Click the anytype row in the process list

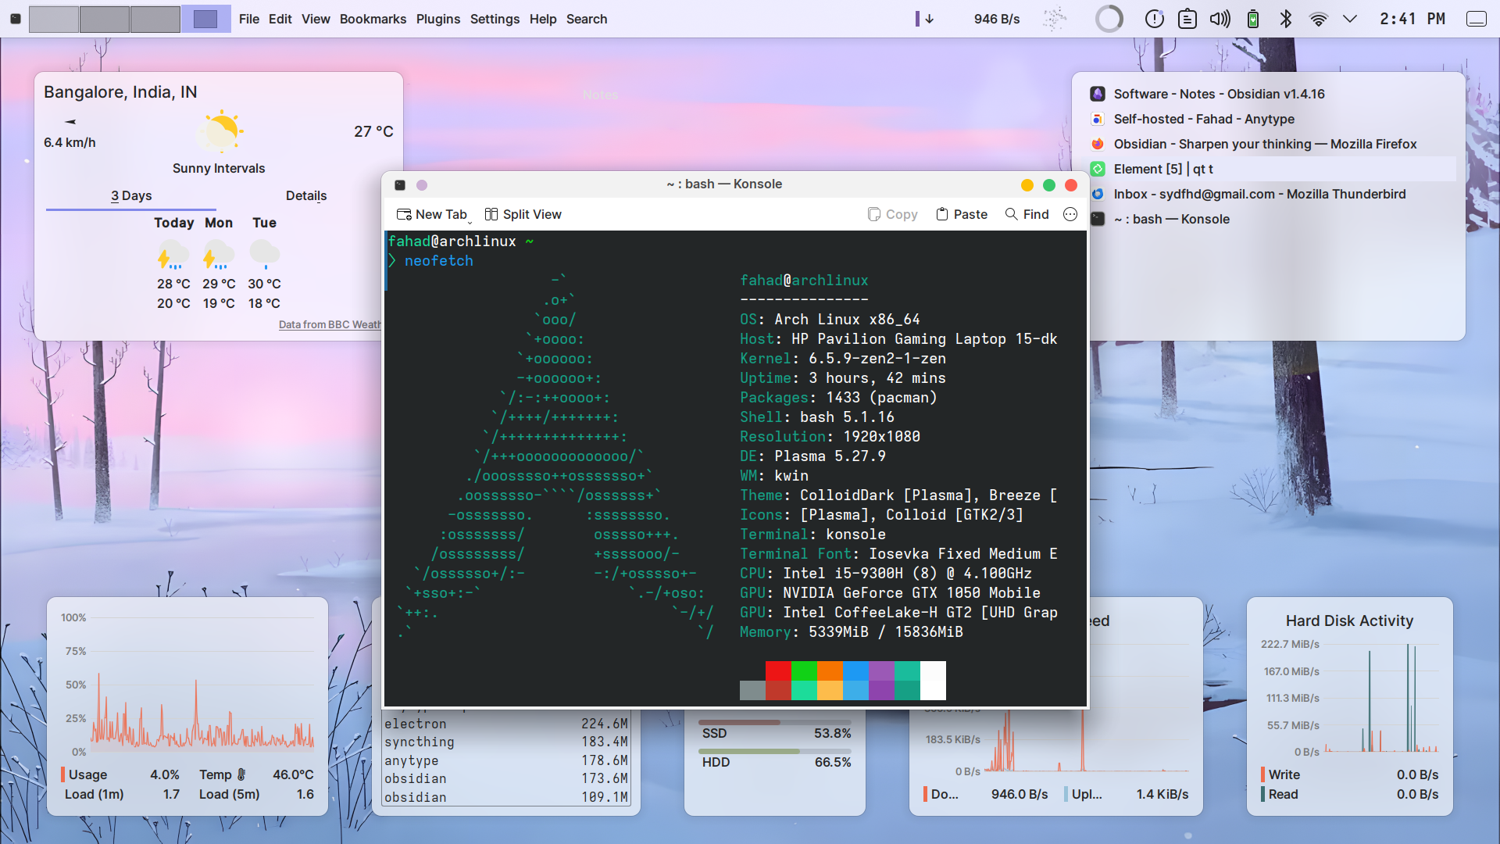point(506,760)
